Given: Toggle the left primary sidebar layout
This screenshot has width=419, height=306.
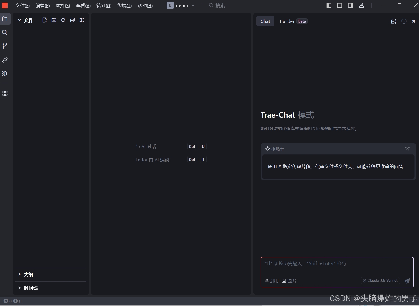Looking at the screenshot, I should pyautogui.click(x=329, y=5).
